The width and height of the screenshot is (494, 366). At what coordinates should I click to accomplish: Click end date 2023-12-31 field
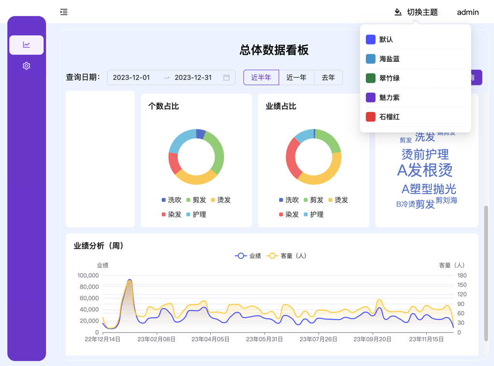[x=193, y=77]
